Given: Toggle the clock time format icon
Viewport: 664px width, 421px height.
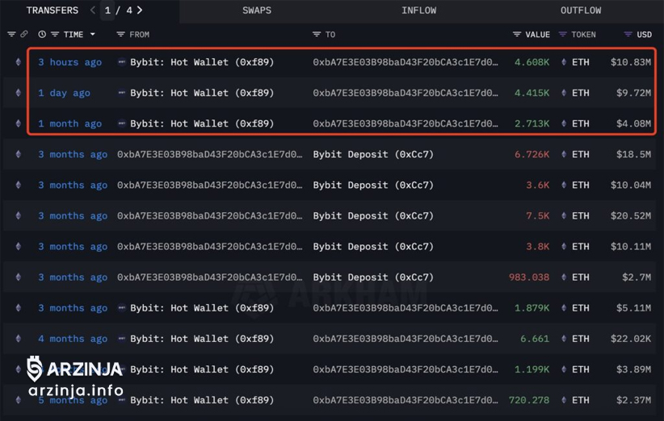Looking at the screenshot, I should pyautogui.click(x=42, y=35).
